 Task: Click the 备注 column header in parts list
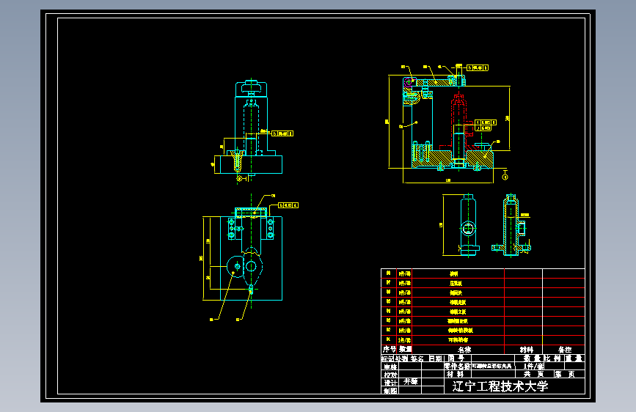pyautogui.click(x=565, y=350)
